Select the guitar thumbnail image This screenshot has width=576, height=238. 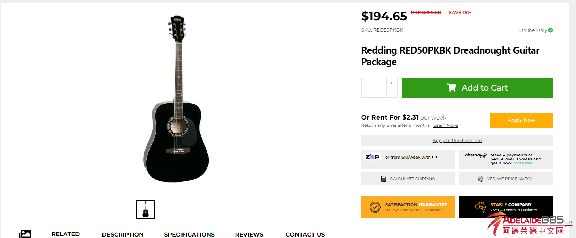pos(146,209)
